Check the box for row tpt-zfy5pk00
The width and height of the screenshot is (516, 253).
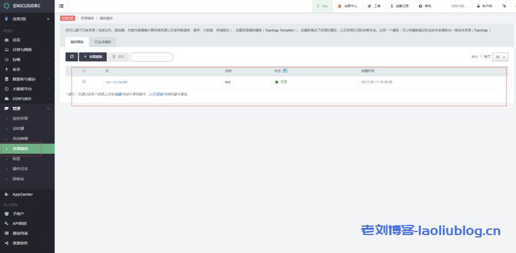pyautogui.click(x=84, y=81)
